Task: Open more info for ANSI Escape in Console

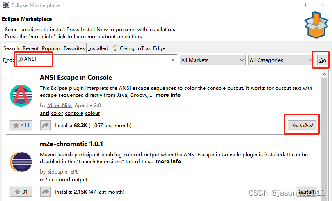Action: coord(168,95)
